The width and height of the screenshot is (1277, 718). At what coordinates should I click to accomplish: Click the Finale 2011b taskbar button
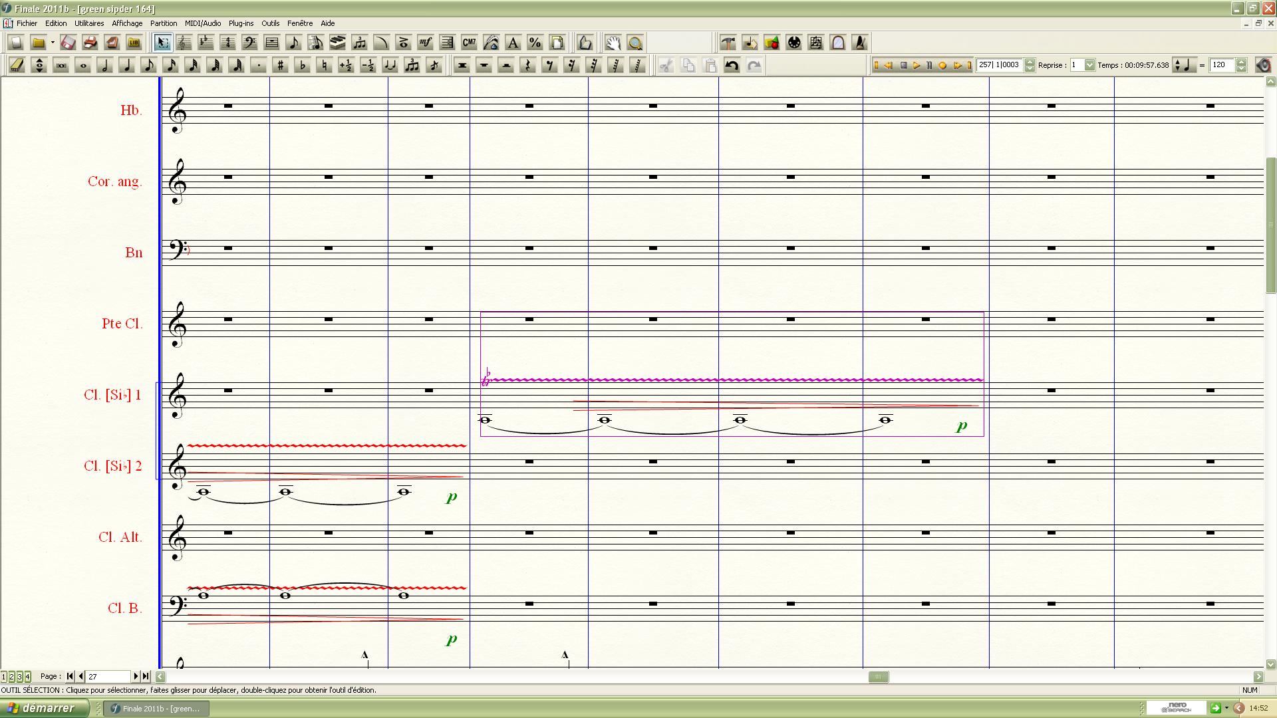click(x=157, y=709)
